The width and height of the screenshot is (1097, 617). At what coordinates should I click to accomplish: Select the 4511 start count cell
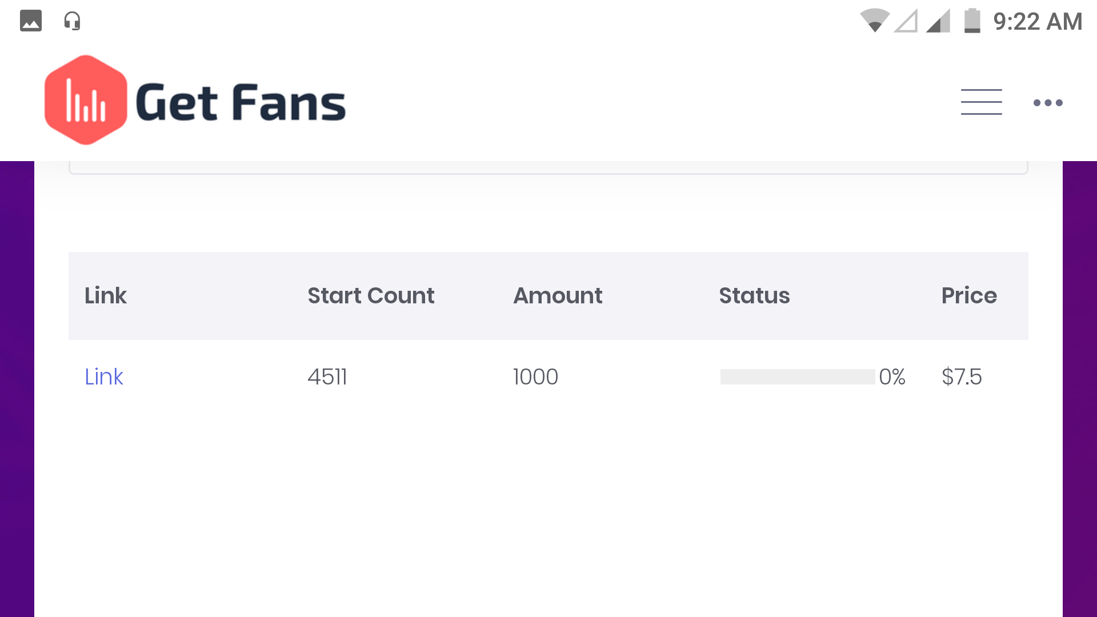coord(327,377)
